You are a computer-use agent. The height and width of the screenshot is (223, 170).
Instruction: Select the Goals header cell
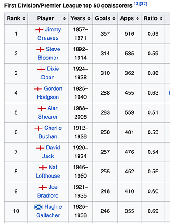(105, 19)
